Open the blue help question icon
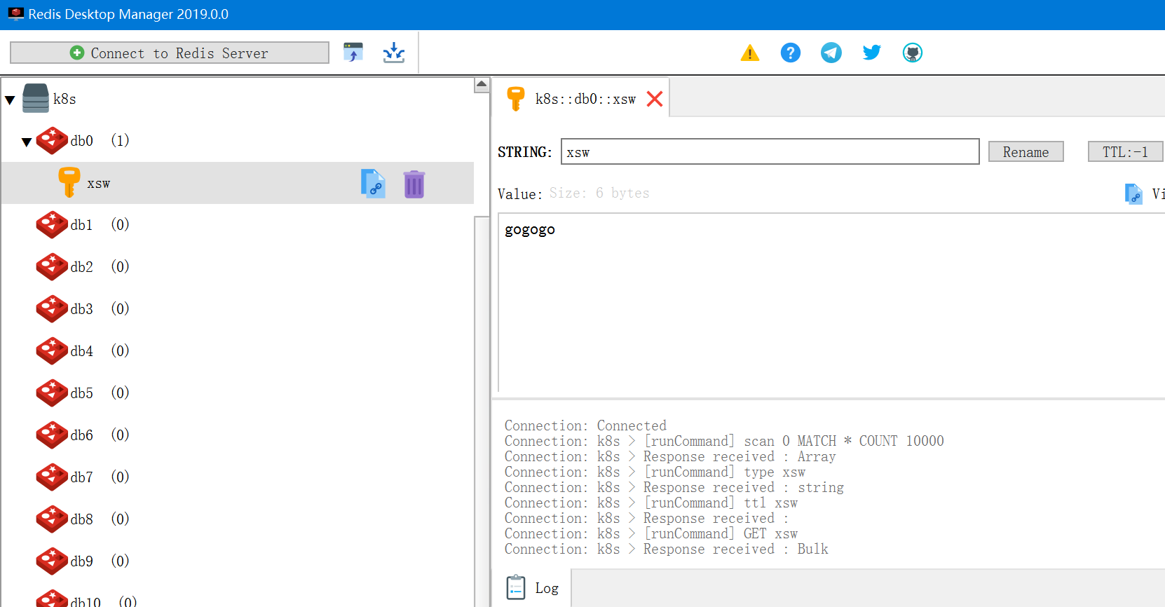This screenshot has width=1165, height=607. point(791,53)
